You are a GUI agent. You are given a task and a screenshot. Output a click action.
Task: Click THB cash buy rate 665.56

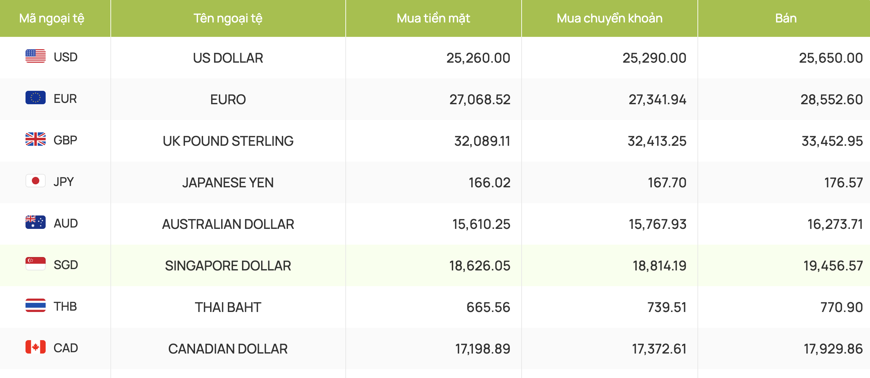point(488,307)
